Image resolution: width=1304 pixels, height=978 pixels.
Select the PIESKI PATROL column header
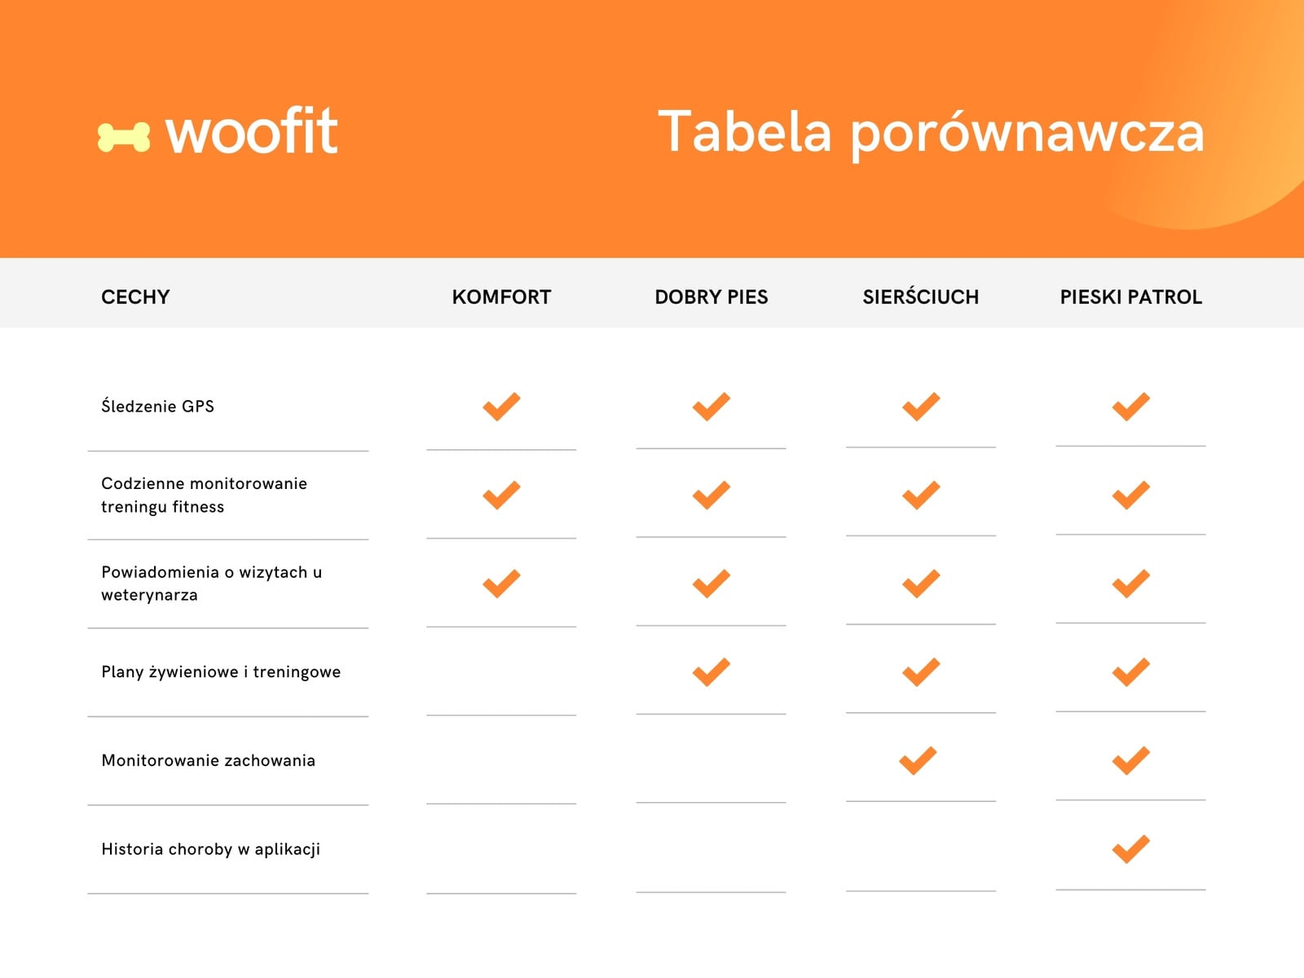tap(1130, 297)
